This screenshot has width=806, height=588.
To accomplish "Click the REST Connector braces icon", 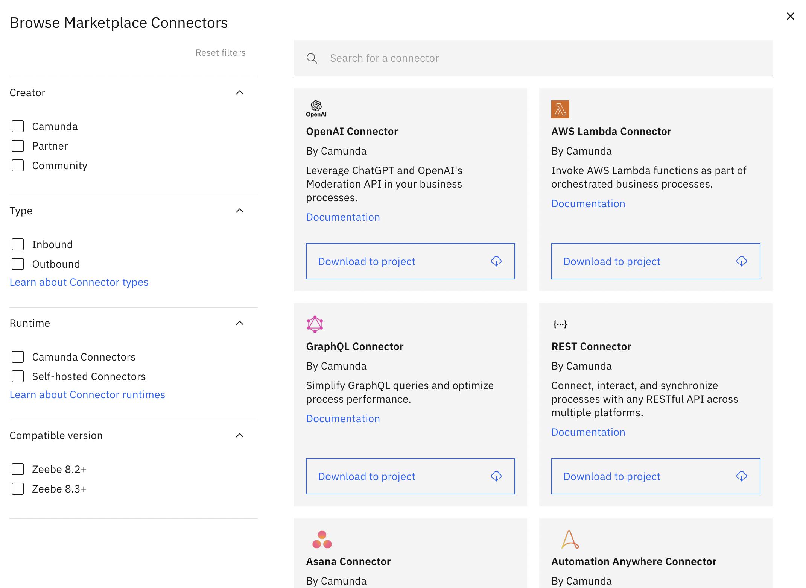I will (x=560, y=324).
